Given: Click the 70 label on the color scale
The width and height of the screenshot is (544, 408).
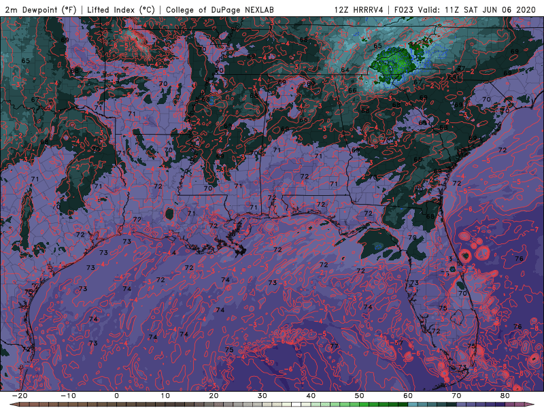Looking at the screenshot, I should click(x=456, y=396).
